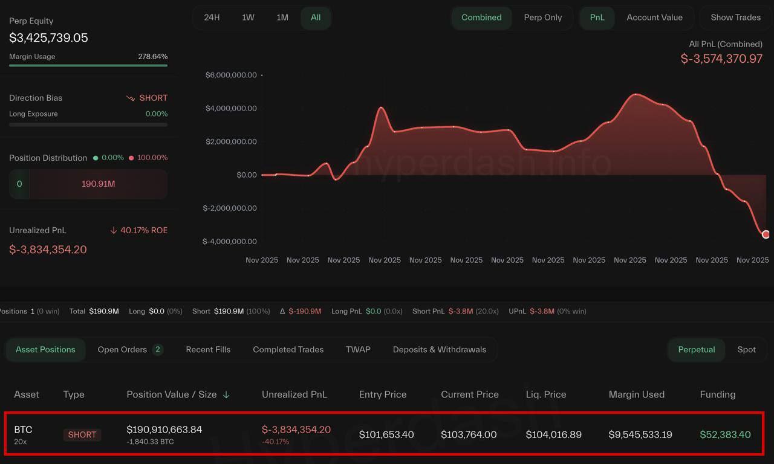The image size is (774, 464).
Task: Click the down arrow next to 40.17% ROE
Action: click(x=113, y=230)
